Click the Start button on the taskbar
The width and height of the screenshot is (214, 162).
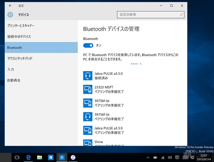6,157
